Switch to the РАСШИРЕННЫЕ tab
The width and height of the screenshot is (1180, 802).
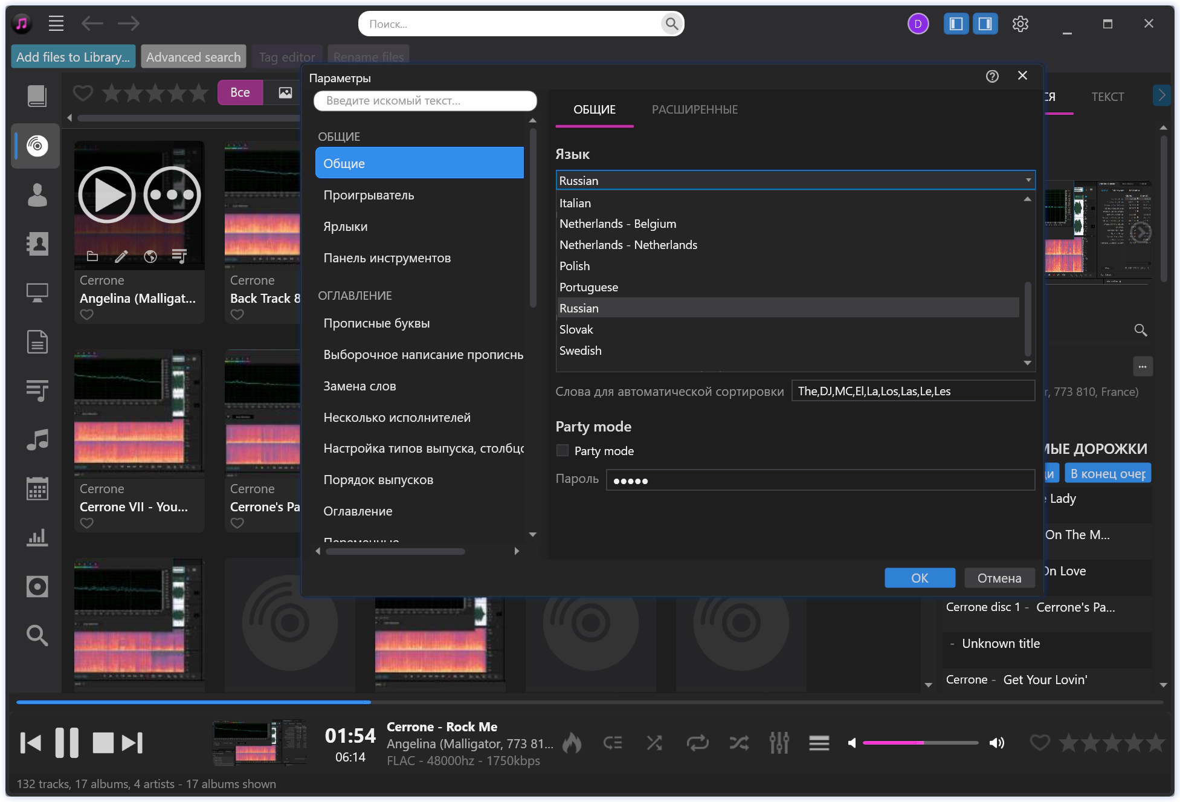694,109
